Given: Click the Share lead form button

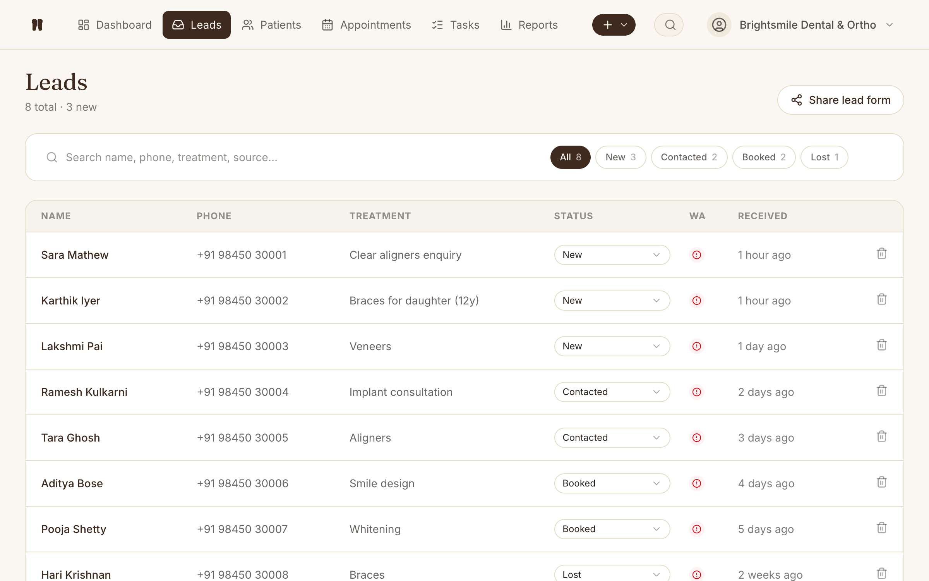Looking at the screenshot, I should click(841, 100).
